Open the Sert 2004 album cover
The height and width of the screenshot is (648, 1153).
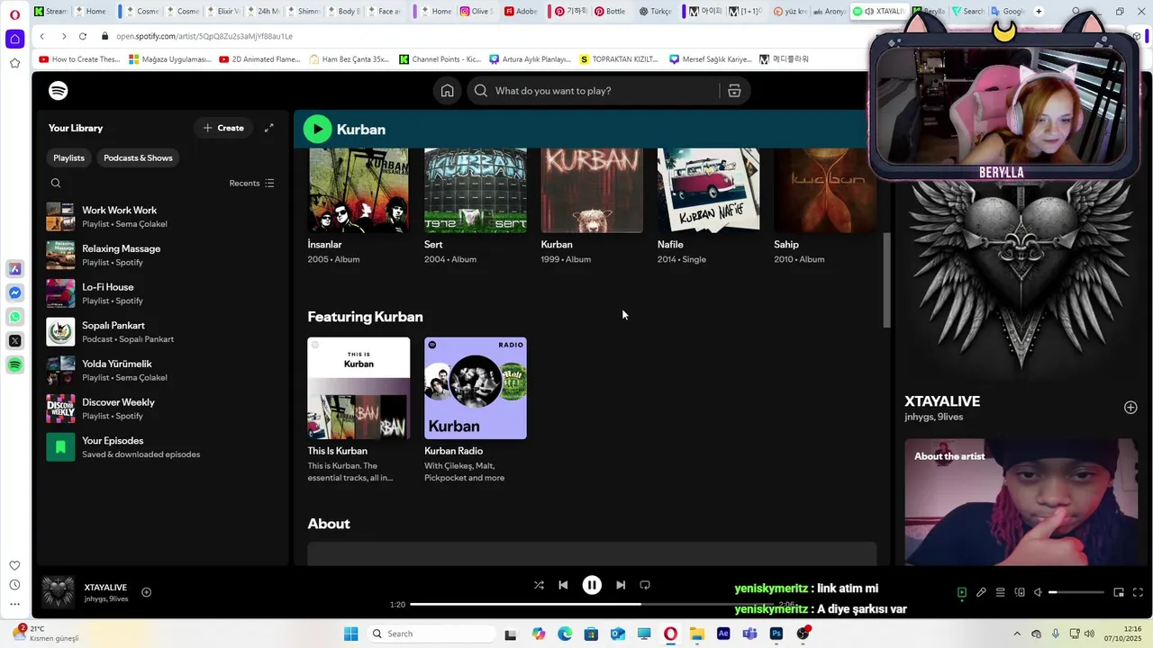476,190
